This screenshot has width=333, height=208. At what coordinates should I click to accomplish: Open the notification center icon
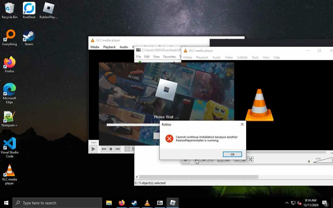point(325,203)
